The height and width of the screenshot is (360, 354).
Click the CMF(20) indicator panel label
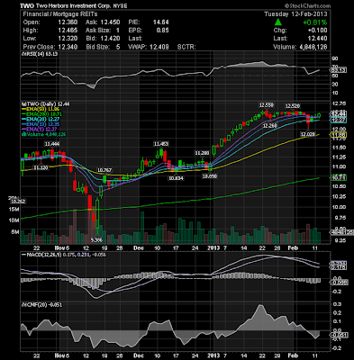41,305
